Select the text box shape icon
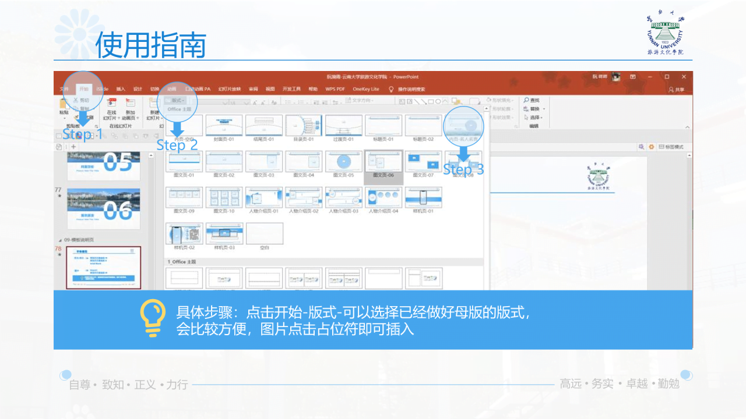746x419 pixels. click(x=402, y=101)
